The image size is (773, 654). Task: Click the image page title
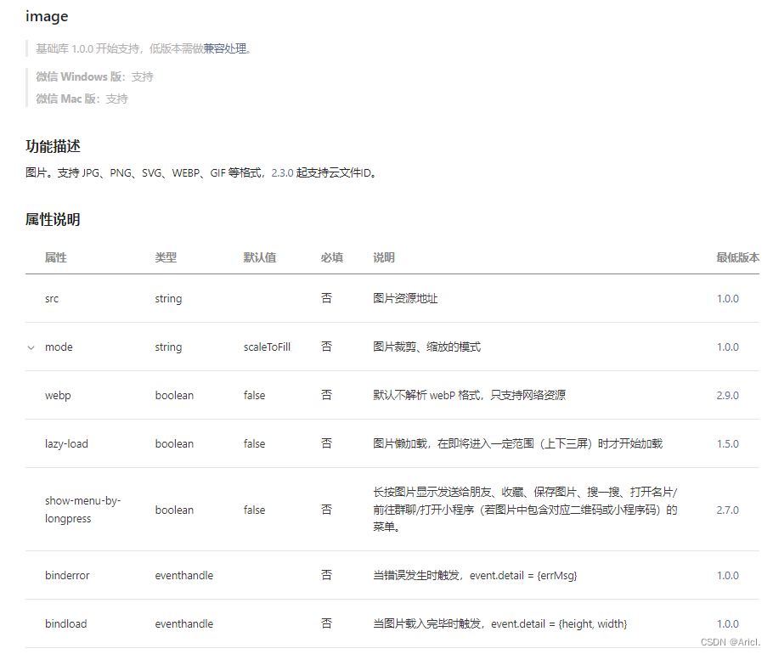[x=47, y=17]
